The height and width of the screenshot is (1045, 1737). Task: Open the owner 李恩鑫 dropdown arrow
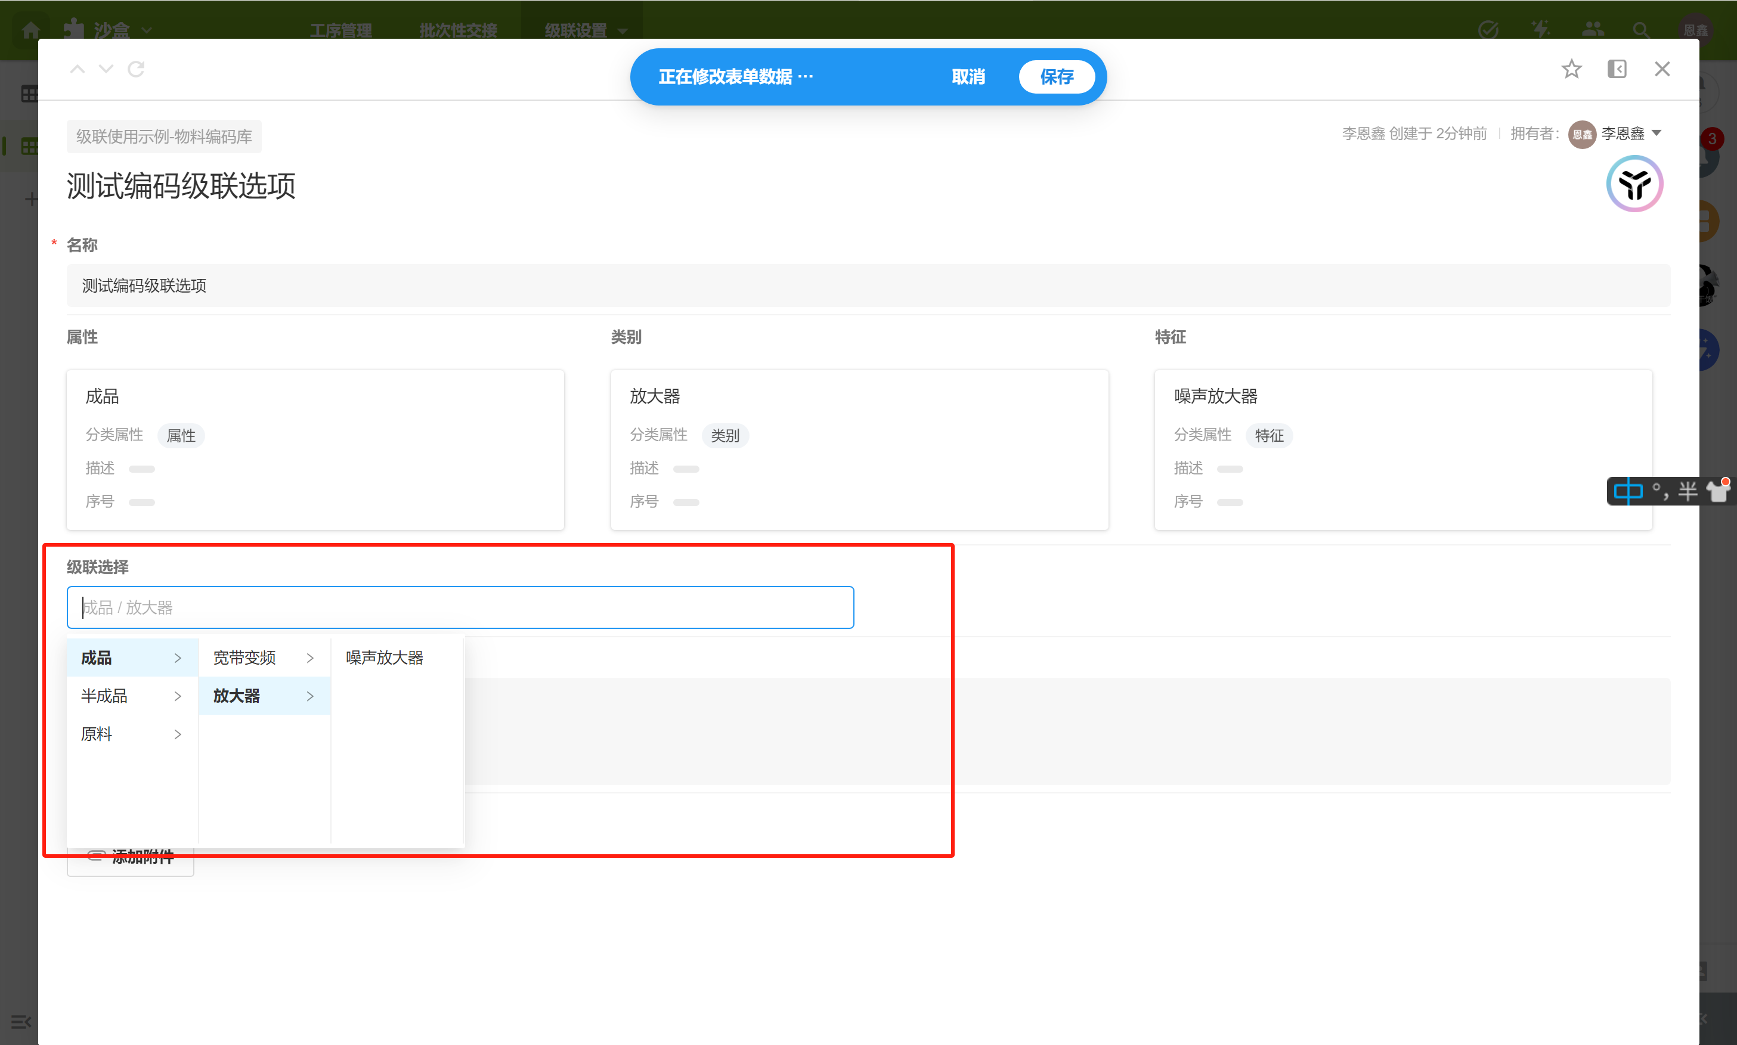(x=1657, y=133)
